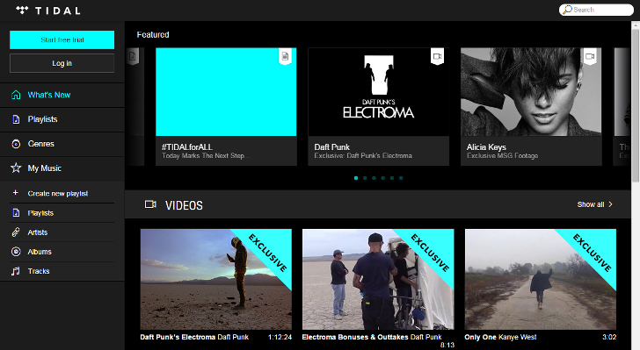This screenshot has height=350, width=640.
Task: Select the second carousel page dot
Action: click(x=365, y=178)
